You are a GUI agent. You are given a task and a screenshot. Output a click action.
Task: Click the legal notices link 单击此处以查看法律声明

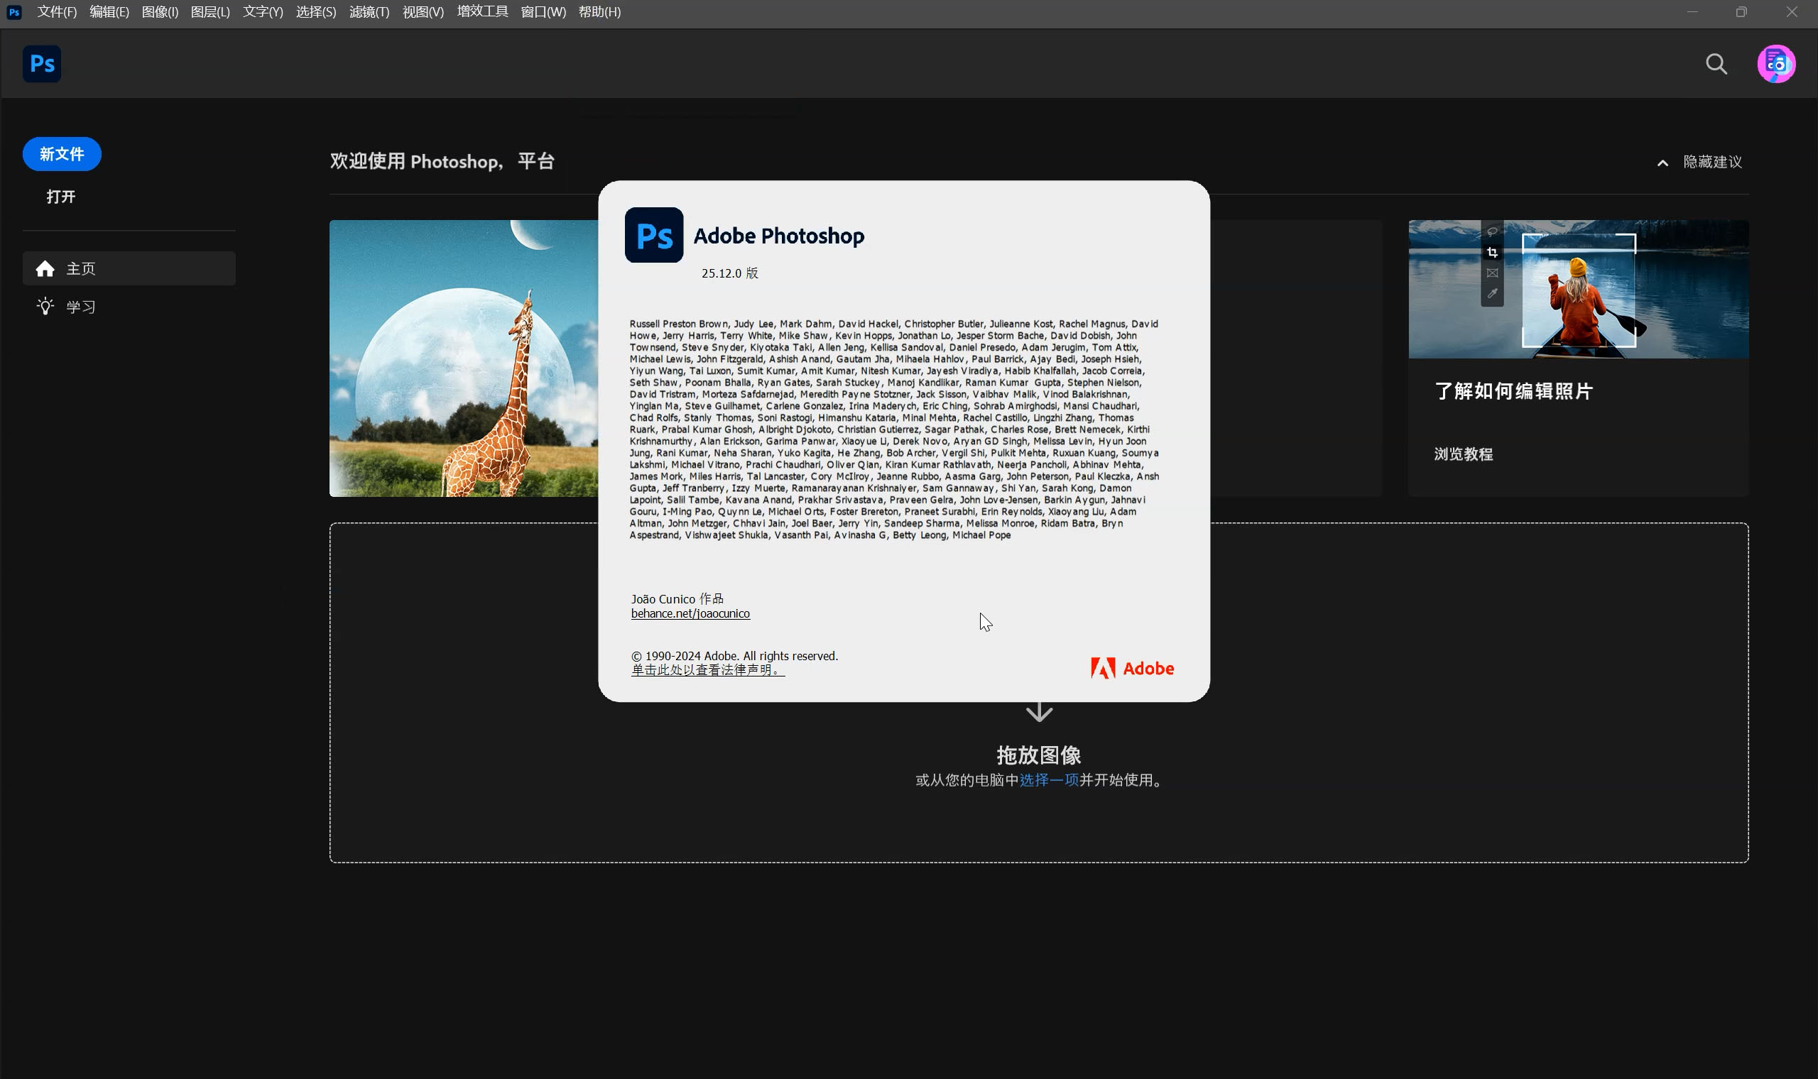tap(707, 669)
